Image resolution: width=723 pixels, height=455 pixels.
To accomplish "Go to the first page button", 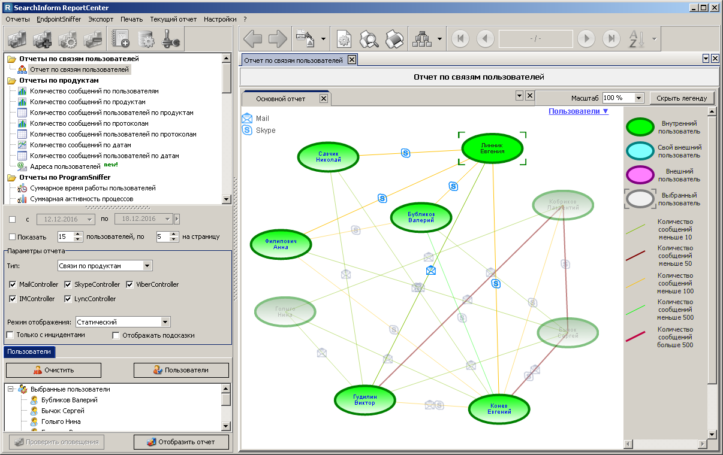I will click(x=460, y=40).
